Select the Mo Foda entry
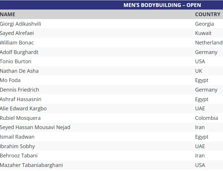 coord(10,80)
